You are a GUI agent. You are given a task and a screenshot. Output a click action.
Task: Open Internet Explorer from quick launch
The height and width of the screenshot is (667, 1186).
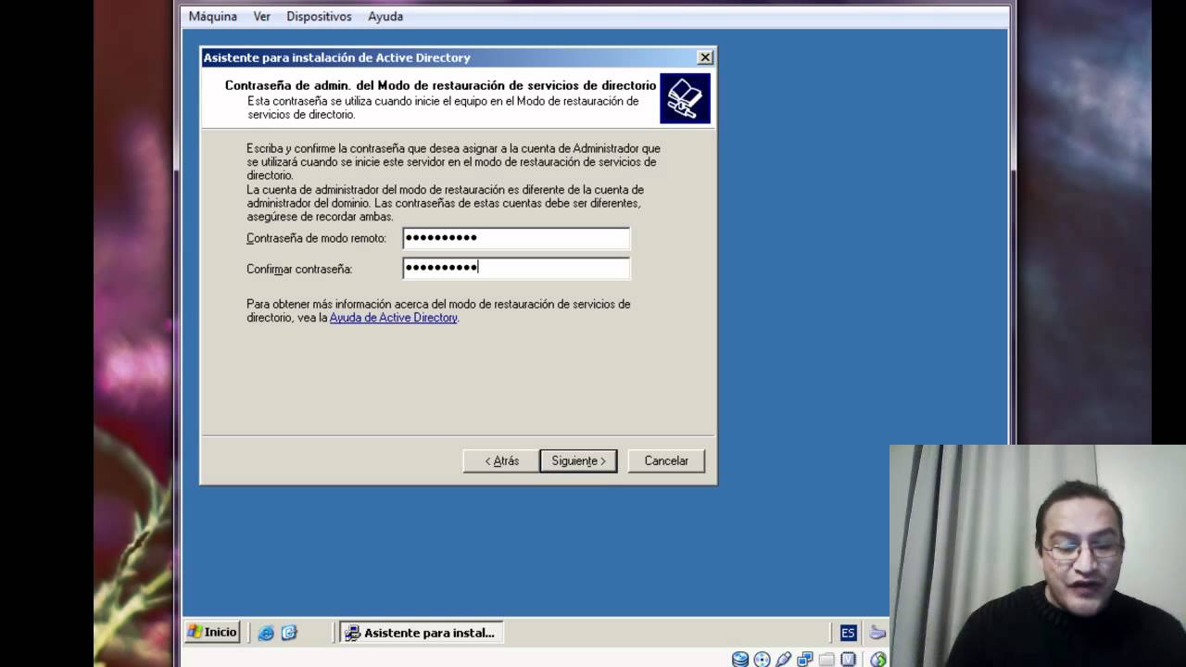click(x=266, y=633)
